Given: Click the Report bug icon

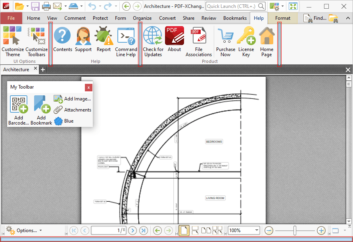Looking at the screenshot, I should pyautogui.click(x=104, y=39).
